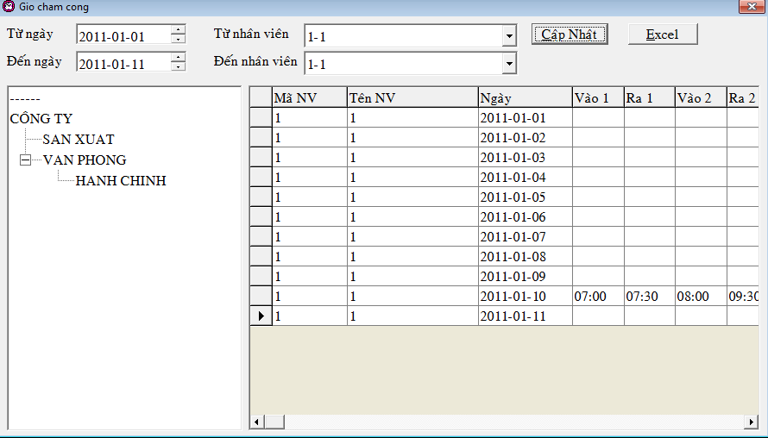Decrease the Từ ngày date with down arrow
Screen dimensions: 768x438
coord(179,39)
